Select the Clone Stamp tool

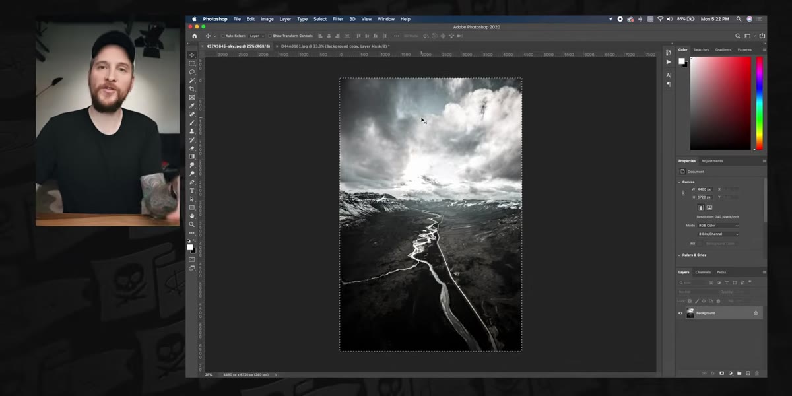(192, 131)
